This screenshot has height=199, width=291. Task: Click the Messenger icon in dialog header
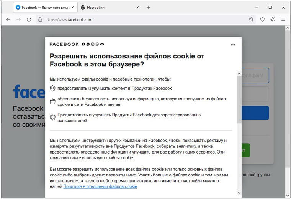coord(88,44)
